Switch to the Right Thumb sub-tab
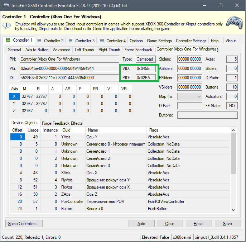This screenshot has height=242, width=246. (x=109, y=50)
